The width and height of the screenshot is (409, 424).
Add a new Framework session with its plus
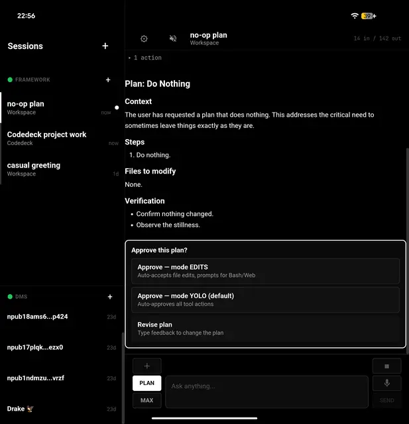pyautogui.click(x=108, y=79)
